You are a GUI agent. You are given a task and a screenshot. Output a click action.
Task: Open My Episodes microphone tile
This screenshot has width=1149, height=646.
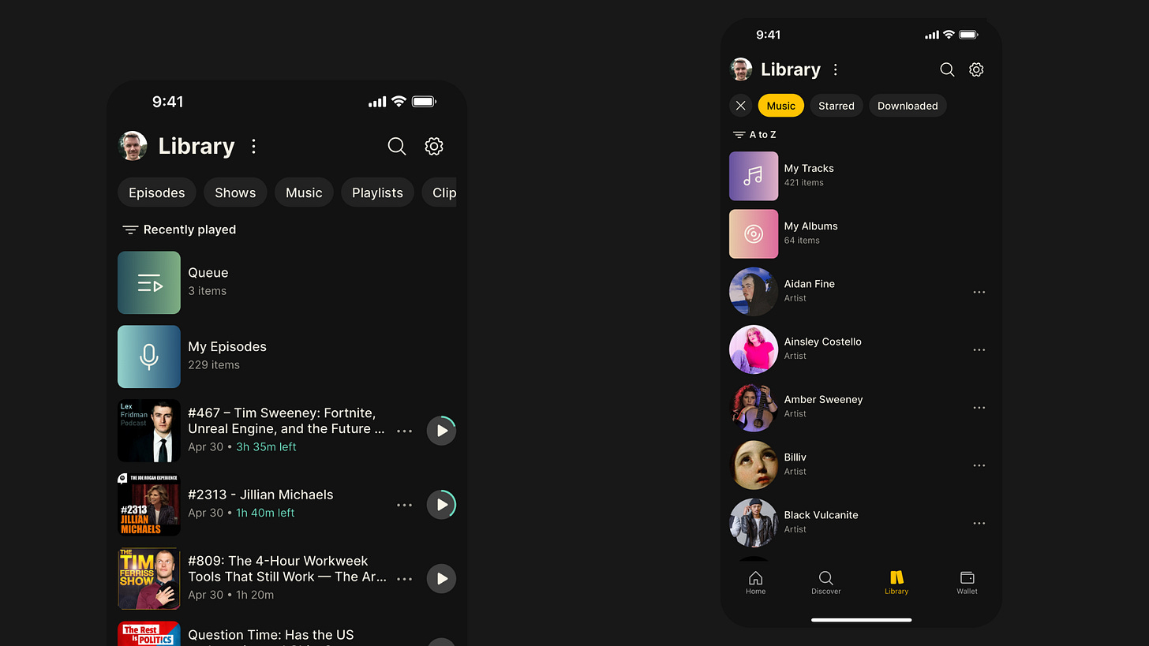coord(149,357)
